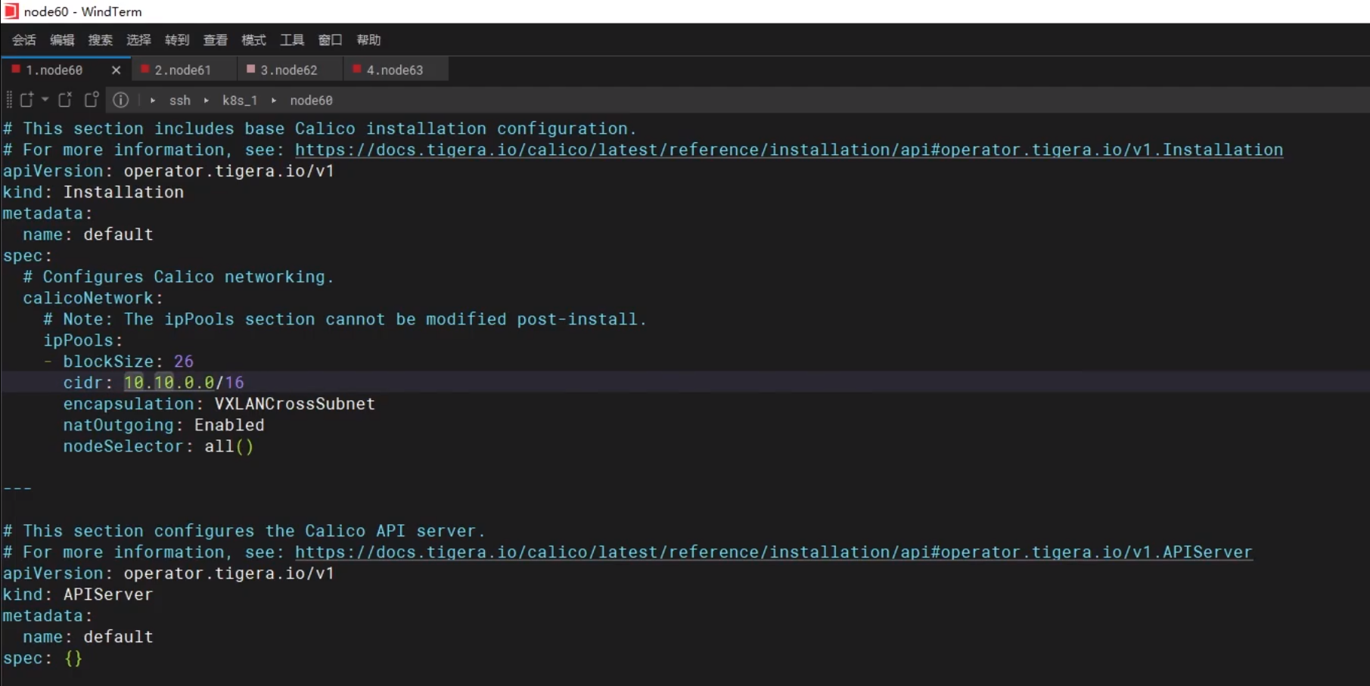
Task: Switch to the 4.node63 tab
Action: click(x=394, y=70)
